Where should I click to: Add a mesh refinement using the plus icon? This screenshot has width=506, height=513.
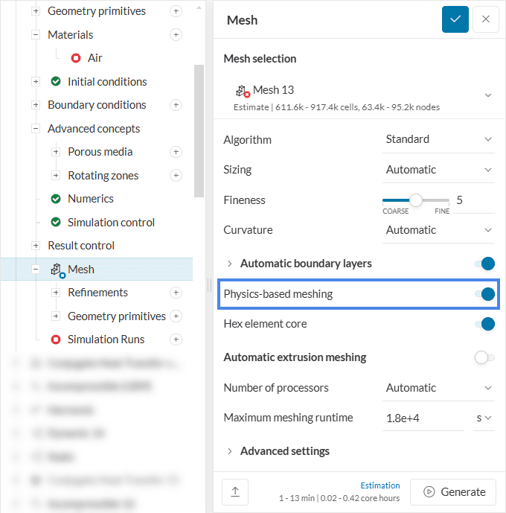[x=176, y=293]
